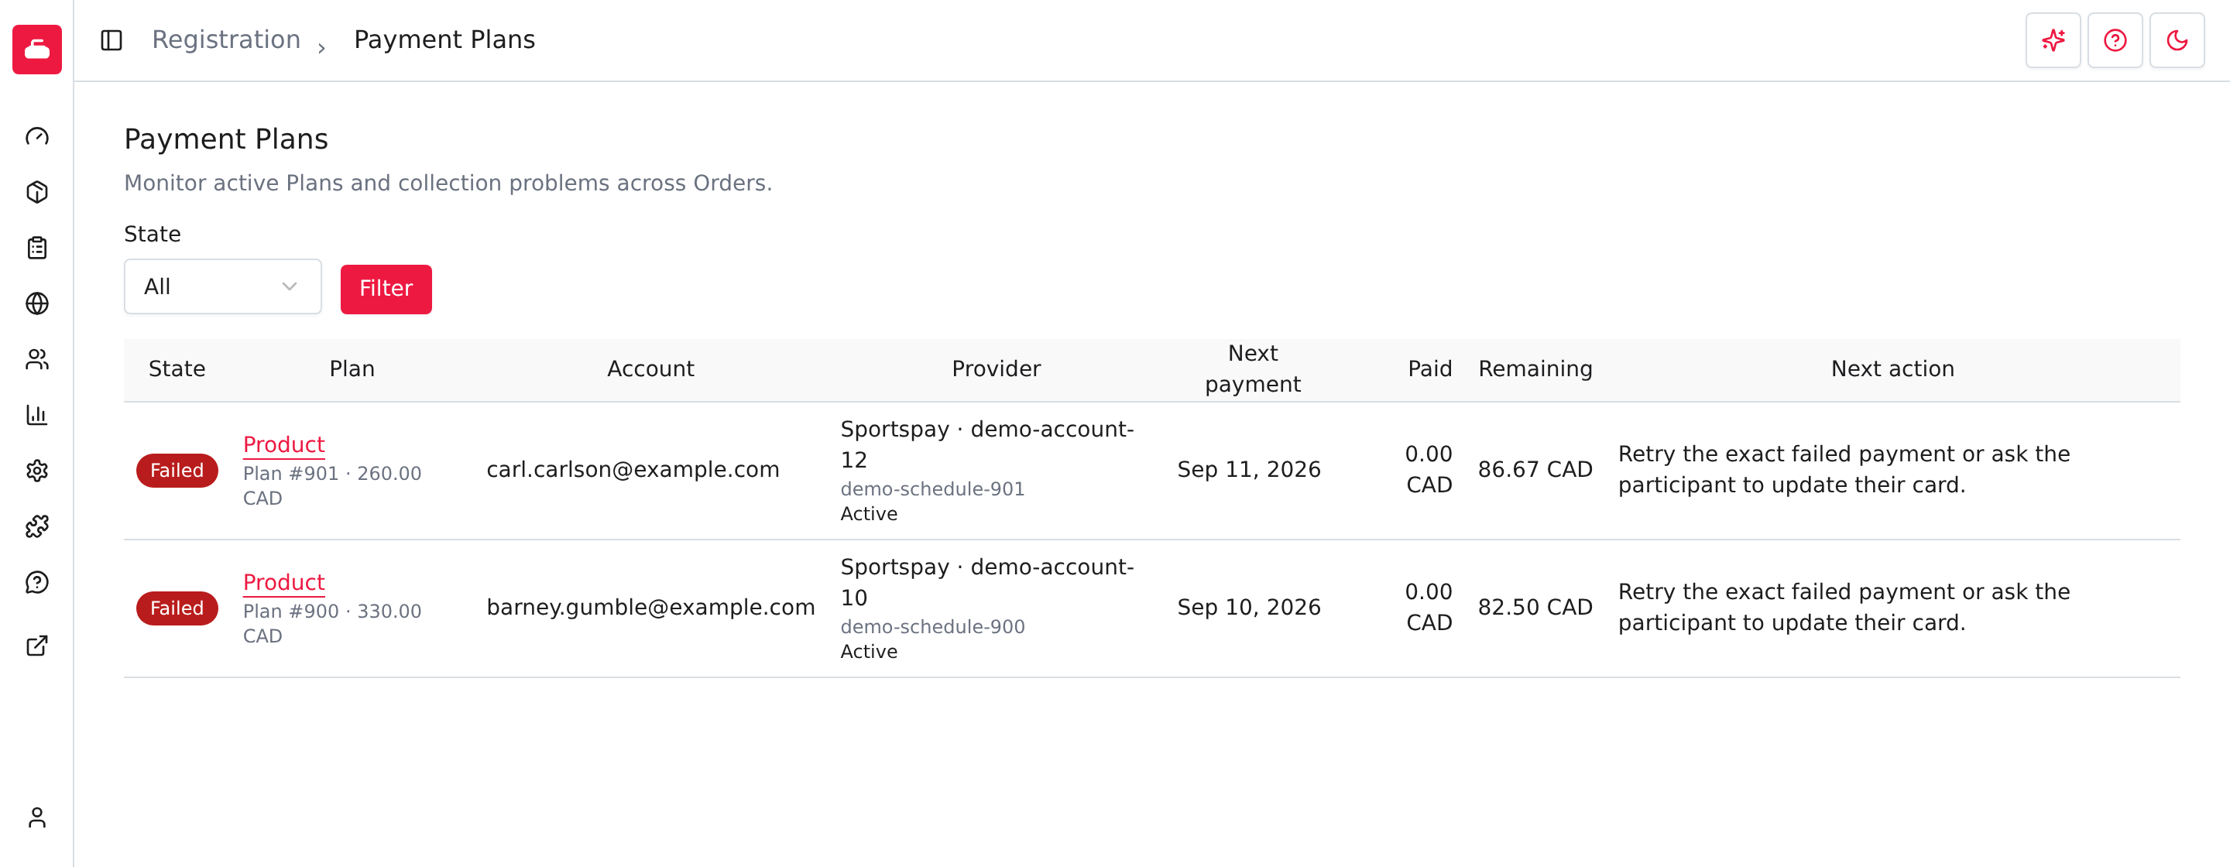The width and height of the screenshot is (2230, 867).
Task: Click the demo-schedule-900 text
Action: click(x=932, y=626)
